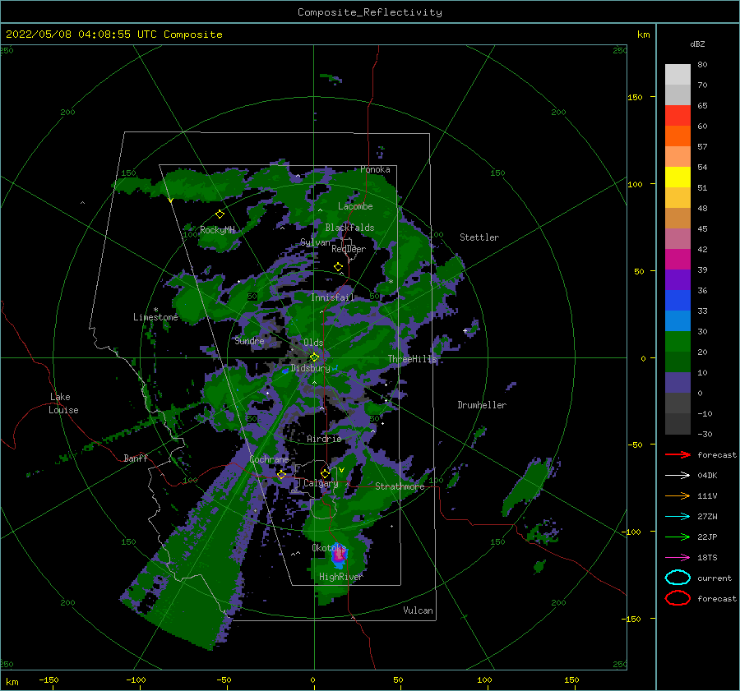Click the Cochrane city label
740x691 pixels.
(x=269, y=459)
